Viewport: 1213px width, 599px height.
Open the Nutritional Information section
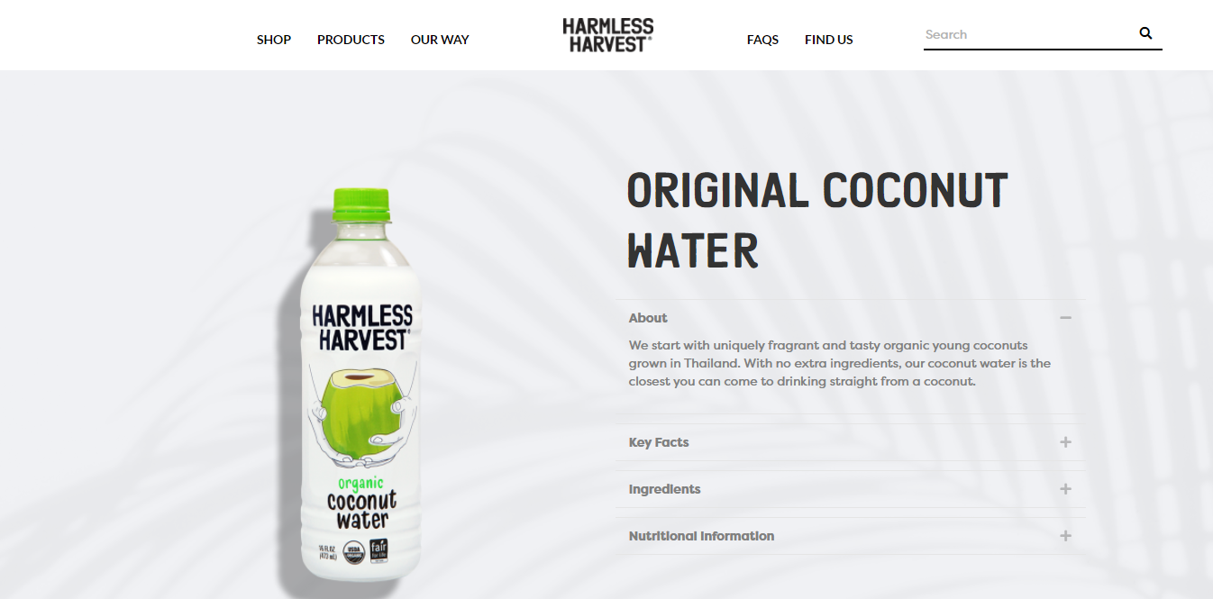851,536
